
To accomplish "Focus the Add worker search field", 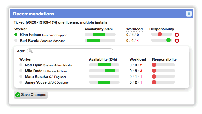I will (x=70, y=51).
